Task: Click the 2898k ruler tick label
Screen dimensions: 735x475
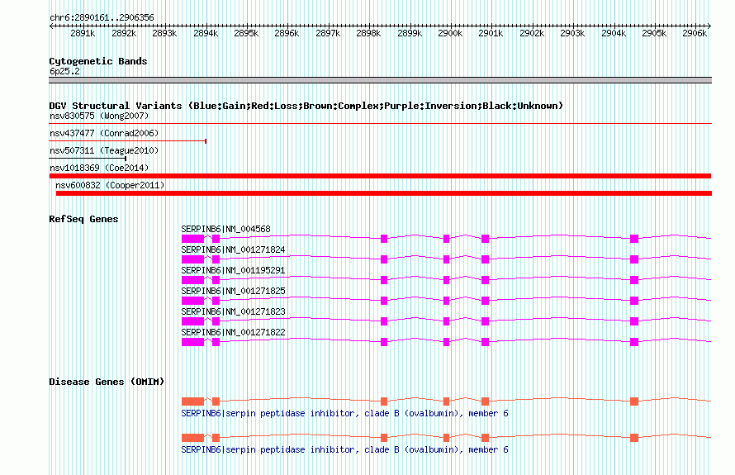Action: pos(368,33)
